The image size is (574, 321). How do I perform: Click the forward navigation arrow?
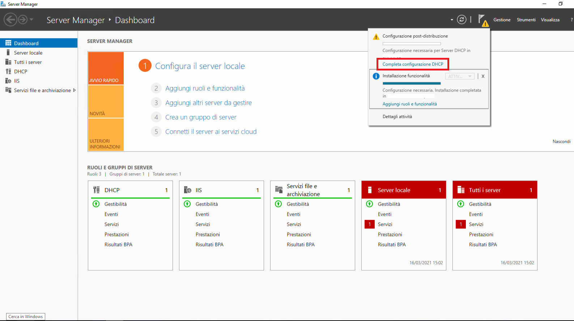pyautogui.click(x=23, y=20)
